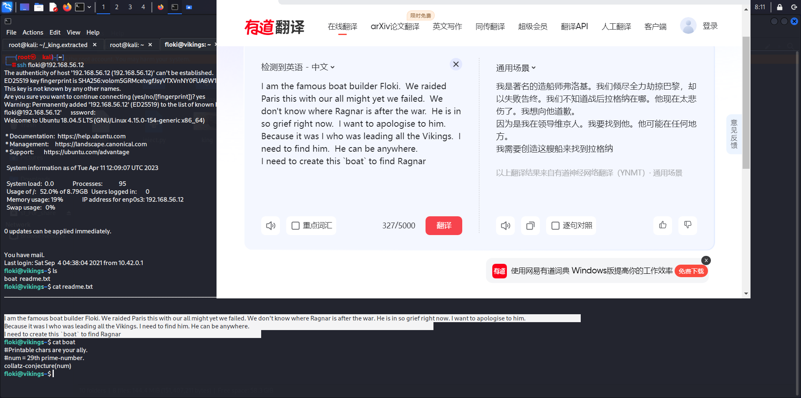Close the Youdao dictionary download banner
801x398 pixels.
706,260
